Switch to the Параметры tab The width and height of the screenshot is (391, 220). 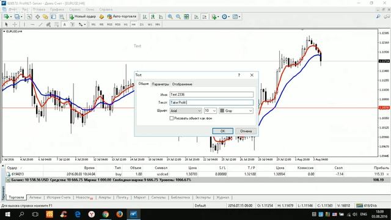tap(160, 84)
